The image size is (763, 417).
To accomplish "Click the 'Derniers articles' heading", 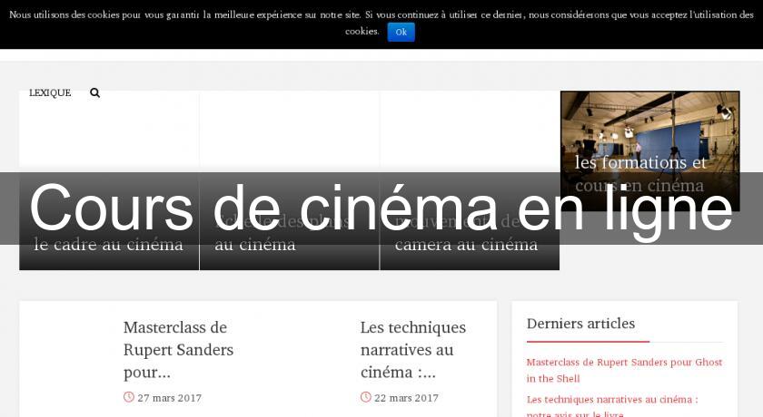I will click(580, 324).
